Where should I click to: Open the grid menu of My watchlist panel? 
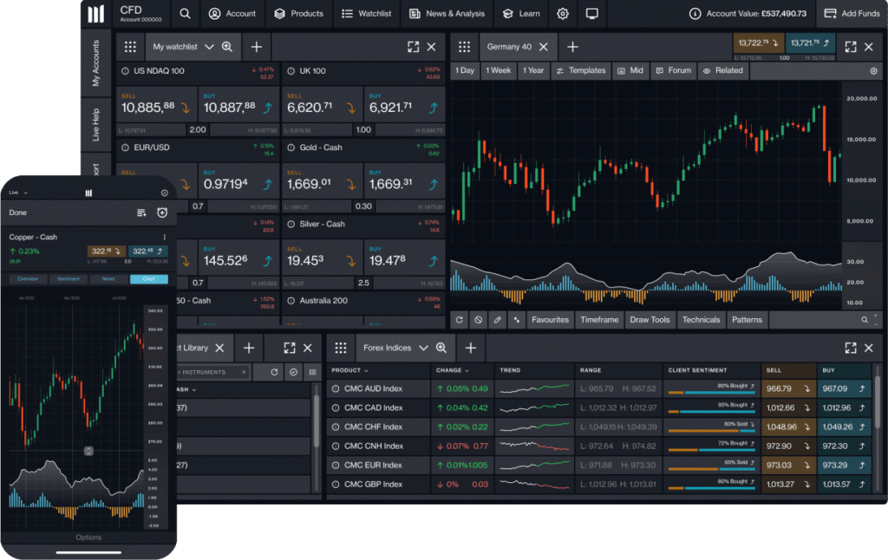130,47
